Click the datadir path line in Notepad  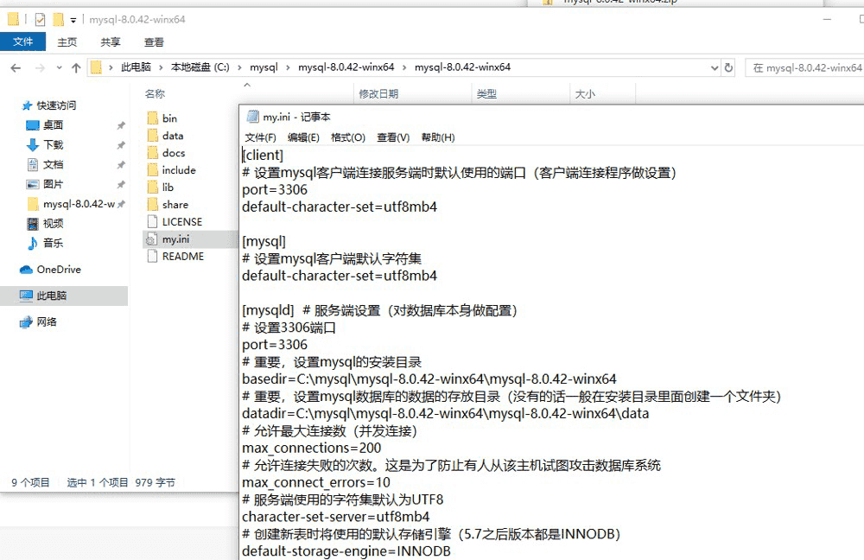[x=445, y=413]
